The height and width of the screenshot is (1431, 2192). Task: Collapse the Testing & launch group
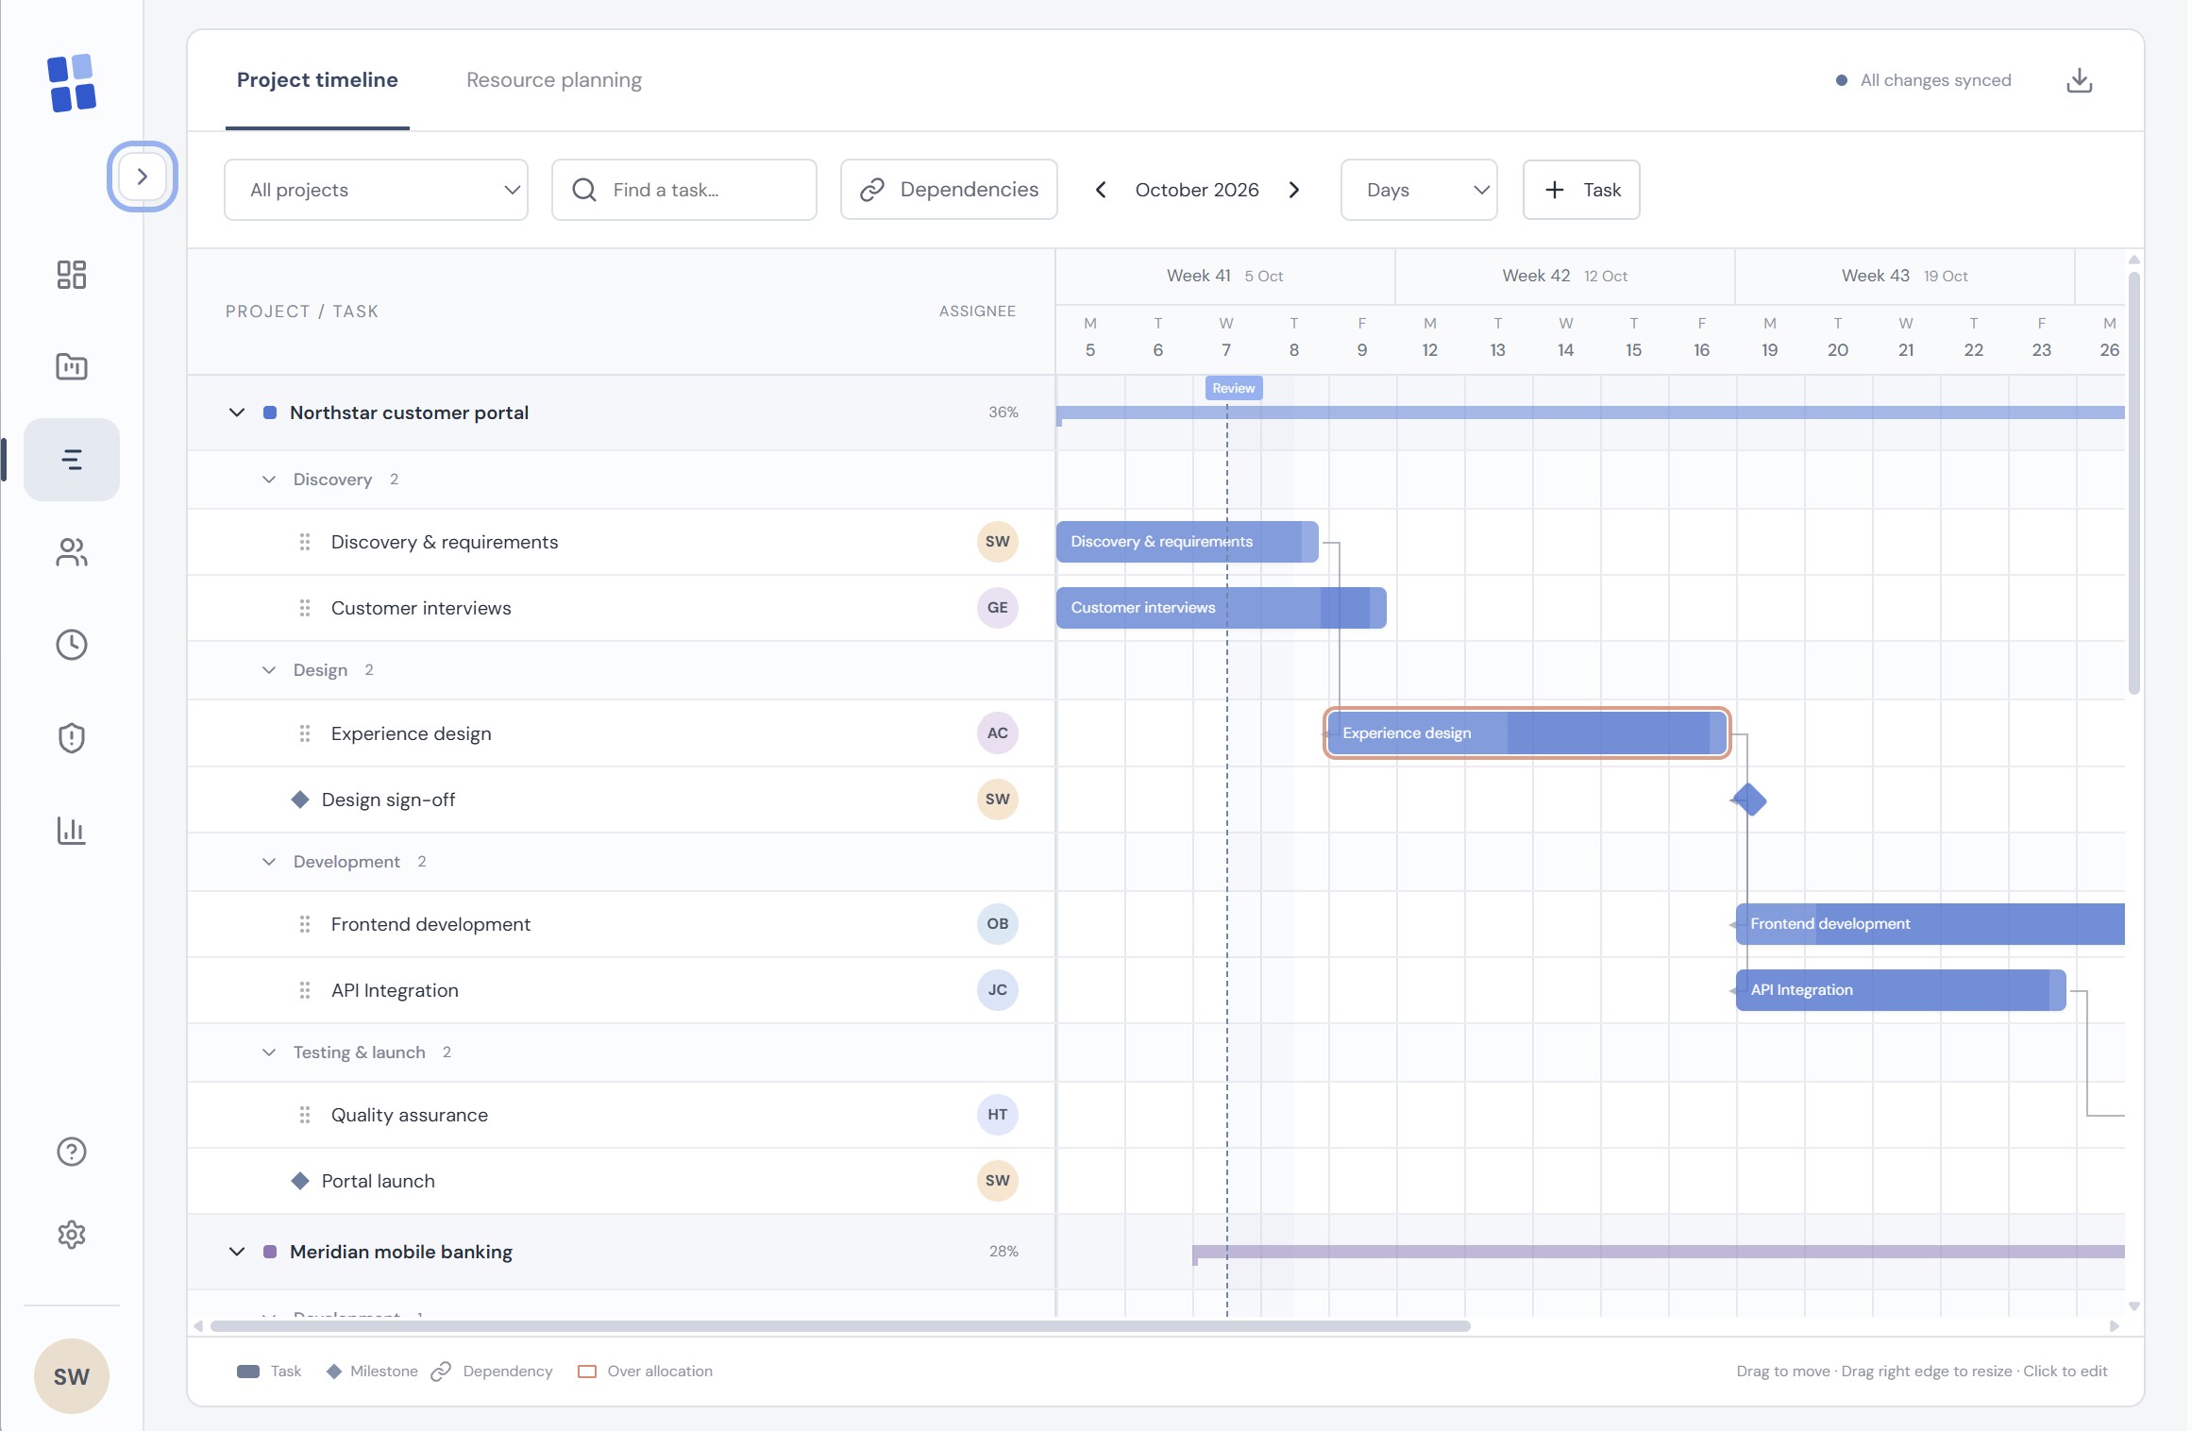point(269,1052)
